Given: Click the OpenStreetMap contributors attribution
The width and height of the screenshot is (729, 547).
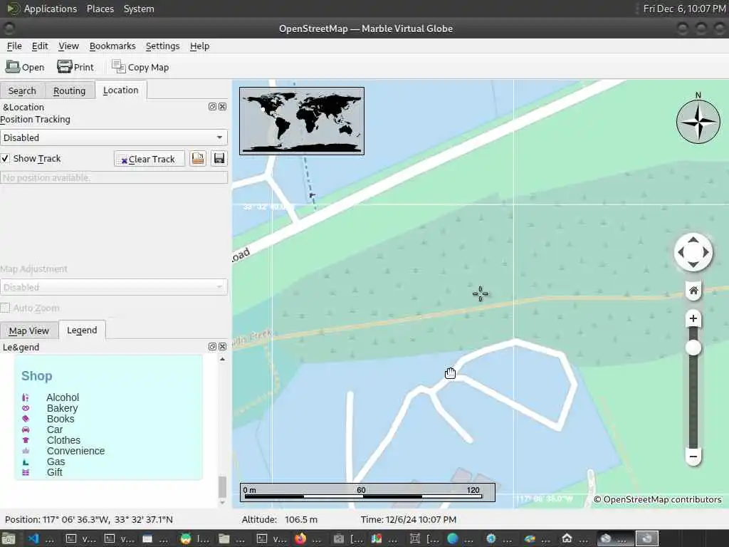Looking at the screenshot, I should 658,499.
